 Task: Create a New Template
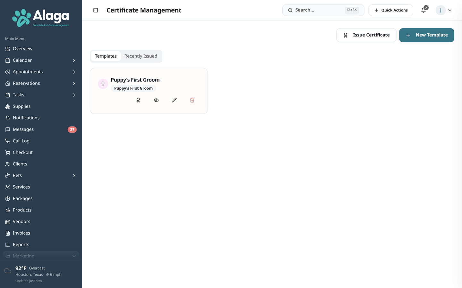point(427,35)
